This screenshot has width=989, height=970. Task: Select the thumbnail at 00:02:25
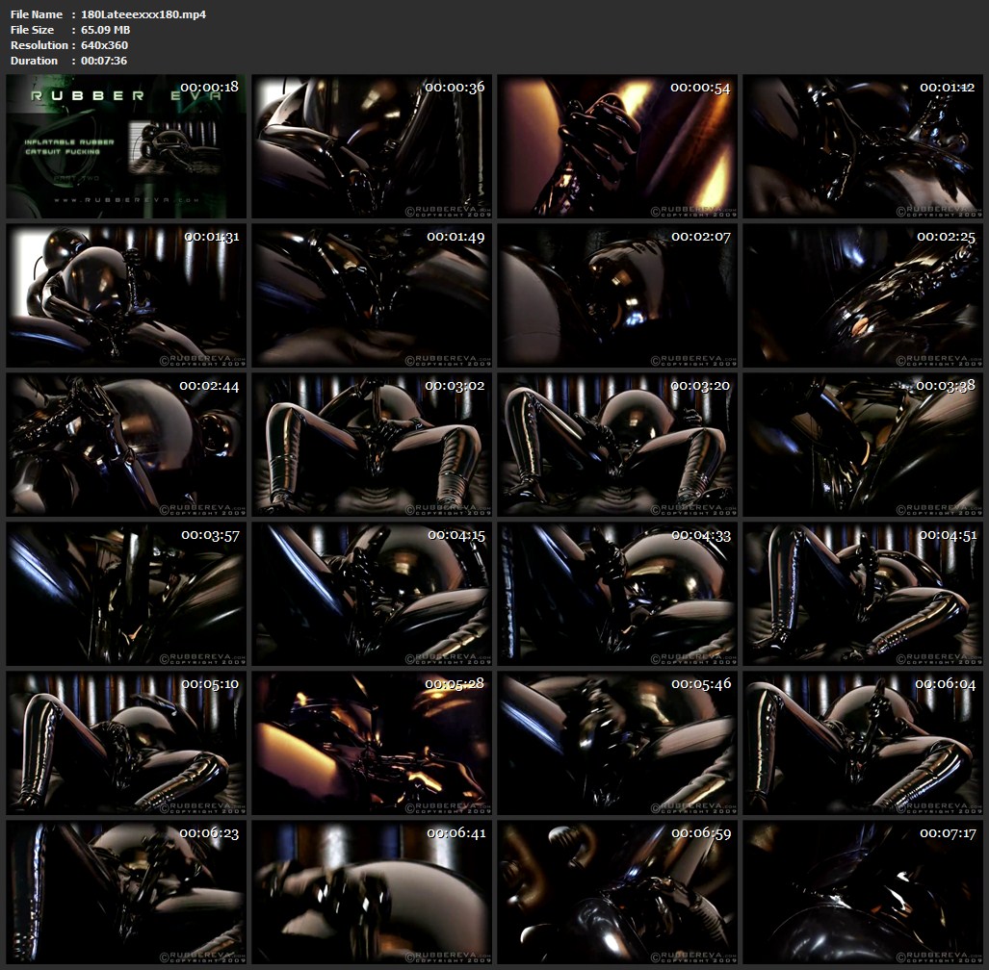(863, 295)
